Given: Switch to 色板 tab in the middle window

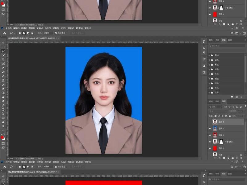Looking at the screenshot, I should tap(217, 40).
